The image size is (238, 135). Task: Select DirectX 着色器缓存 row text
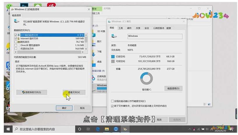[30, 45]
